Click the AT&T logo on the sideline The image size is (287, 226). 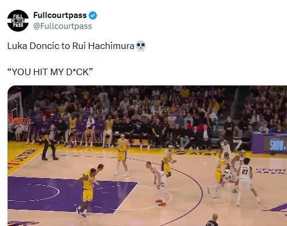(202, 154)
